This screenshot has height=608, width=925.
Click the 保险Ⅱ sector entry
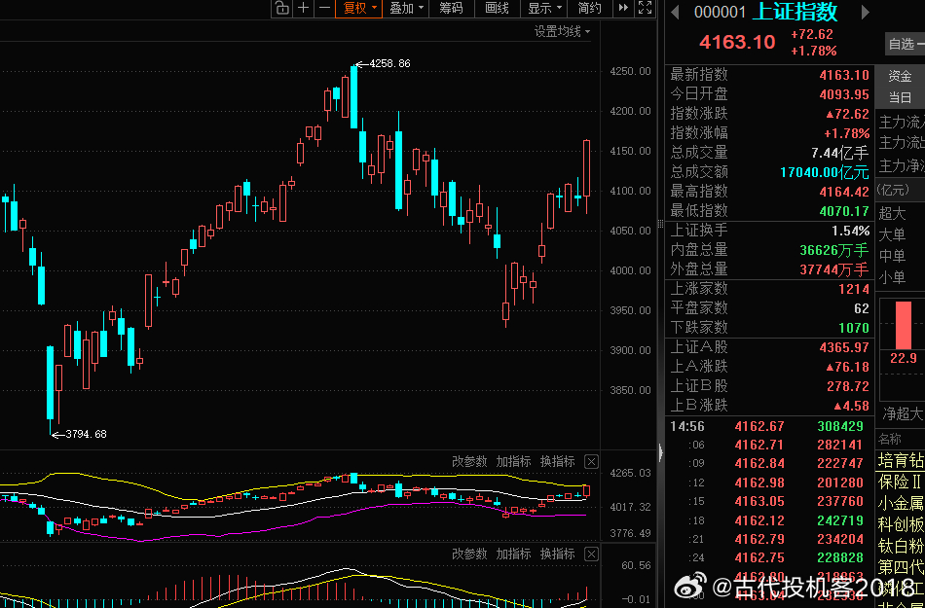coord(901,482)
